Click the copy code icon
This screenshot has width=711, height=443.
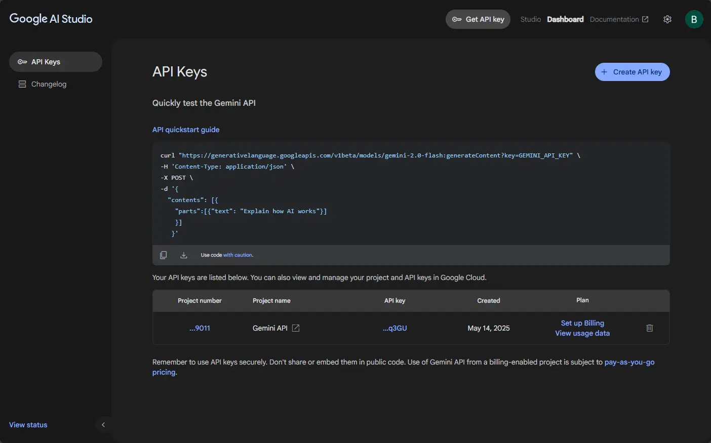tap(163, 255)
